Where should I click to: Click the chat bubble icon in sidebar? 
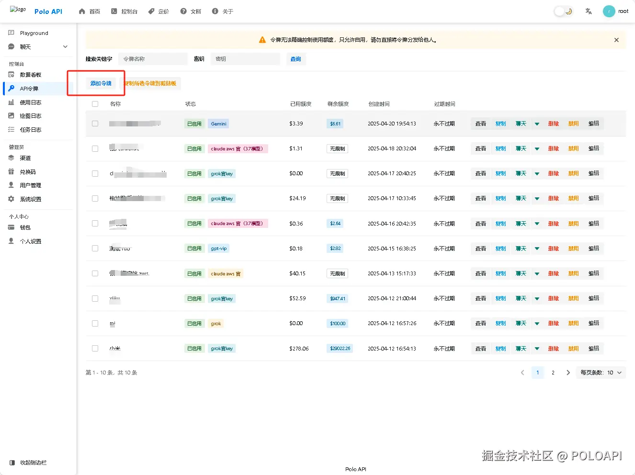11,47
